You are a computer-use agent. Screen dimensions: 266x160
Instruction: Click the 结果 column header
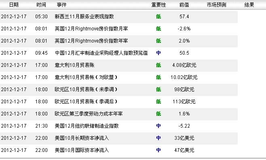[x=249, y=4]
